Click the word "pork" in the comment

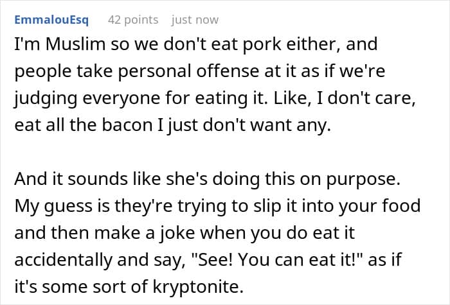click(262, 45)
